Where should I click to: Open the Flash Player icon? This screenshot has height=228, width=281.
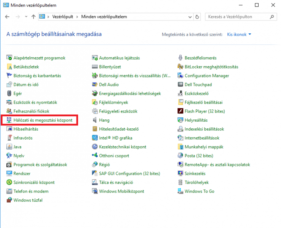[180, 111]
